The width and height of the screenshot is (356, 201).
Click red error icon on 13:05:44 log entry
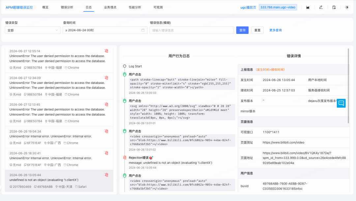(x=106, y=175)
